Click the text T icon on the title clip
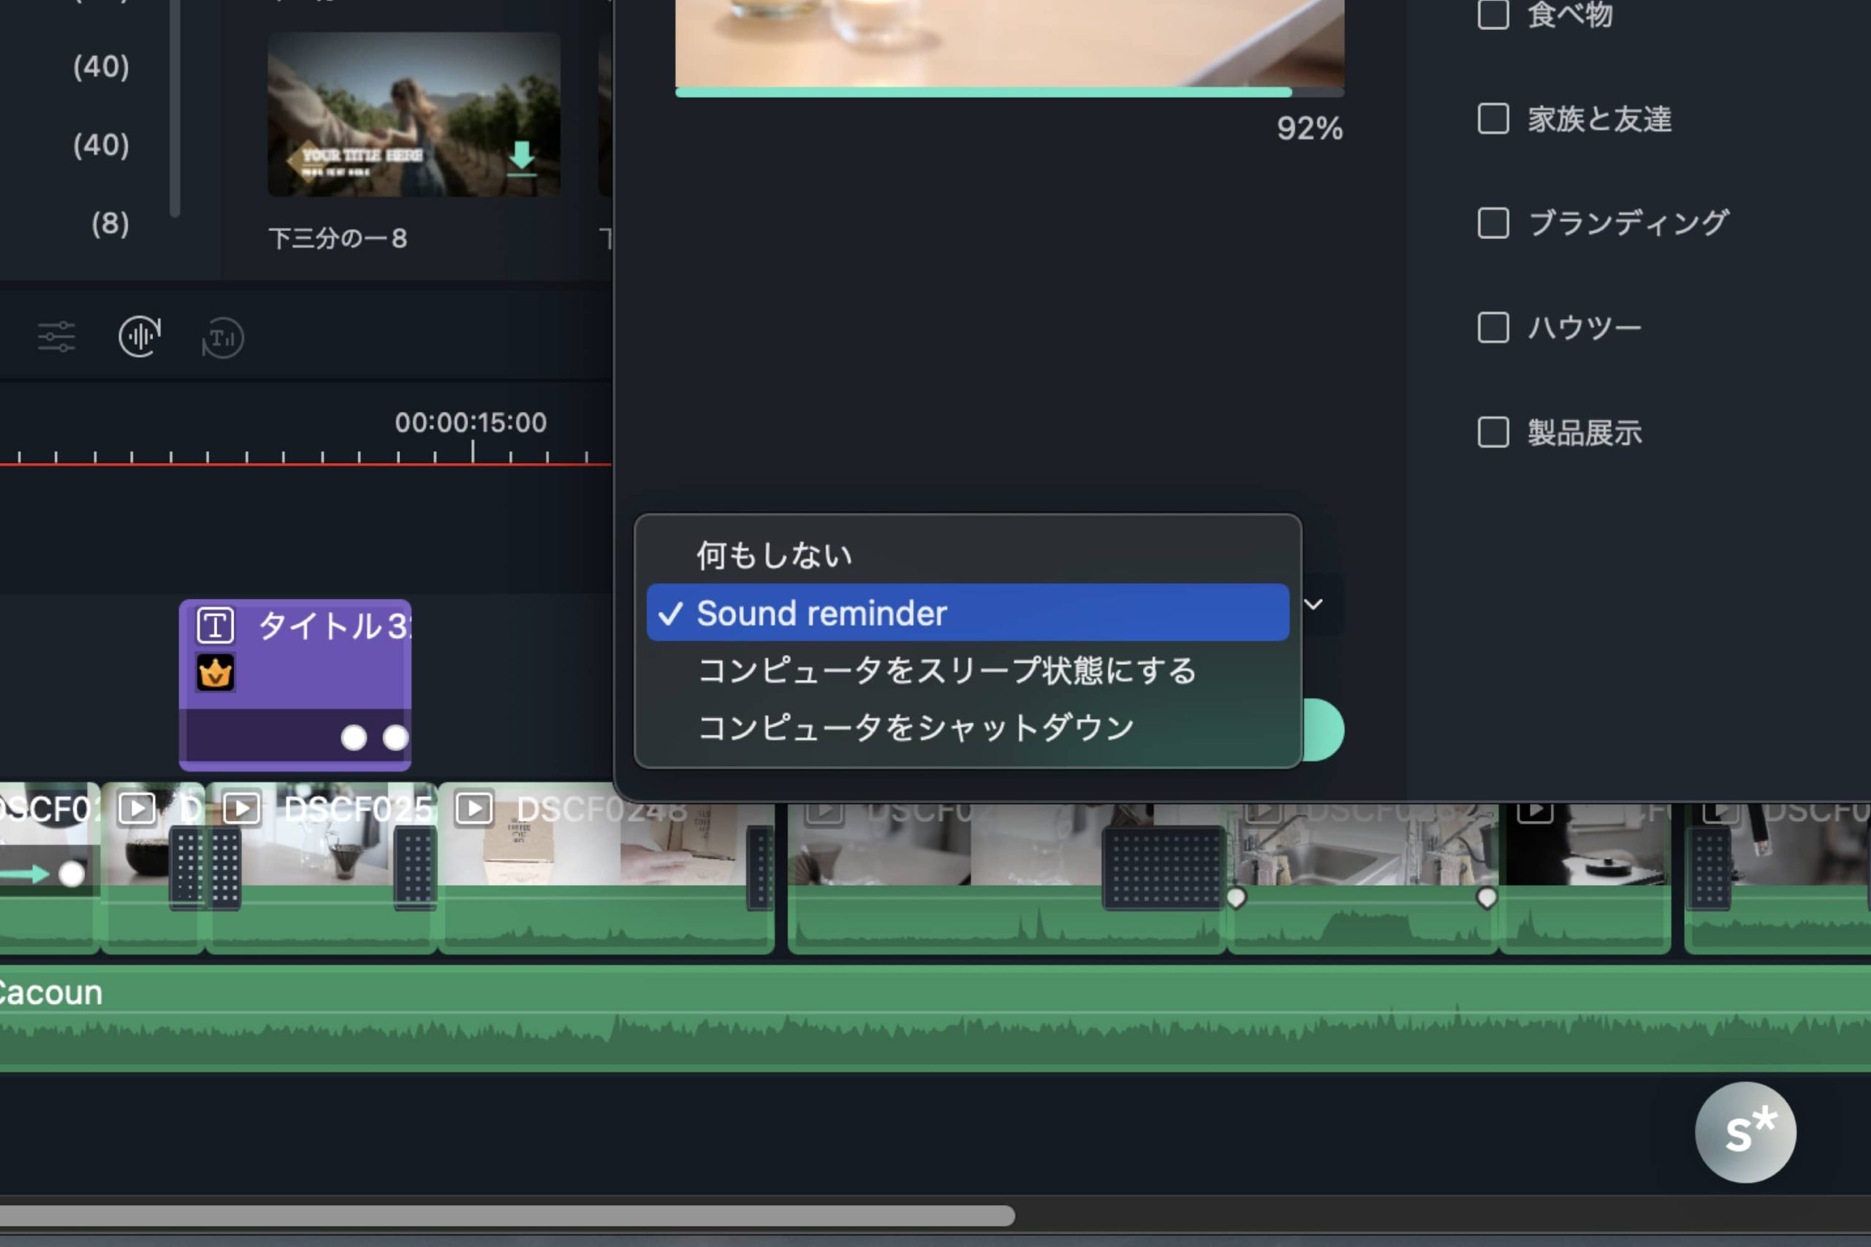This screenshot has height=1247, width=1871. pos(215,626)
